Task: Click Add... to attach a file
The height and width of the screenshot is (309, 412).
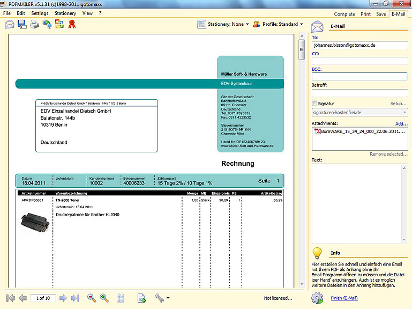Action: pyautogui.click(x=401, y=124)
